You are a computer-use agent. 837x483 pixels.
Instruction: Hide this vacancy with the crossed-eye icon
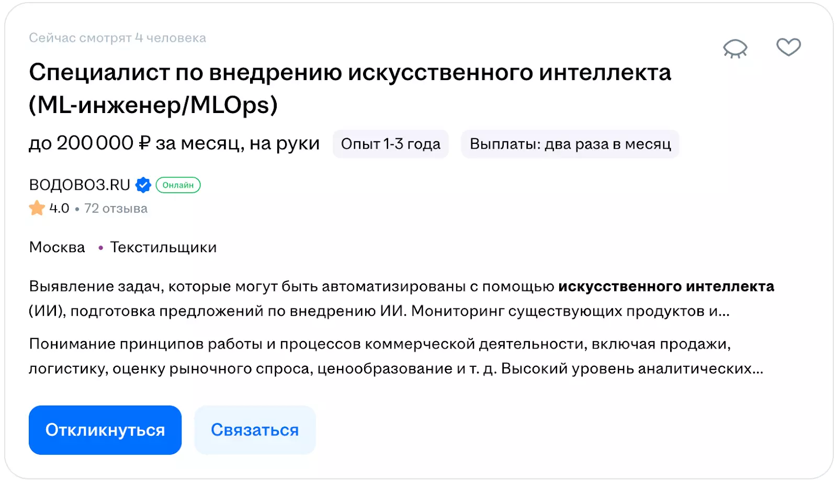pos(735,48)
